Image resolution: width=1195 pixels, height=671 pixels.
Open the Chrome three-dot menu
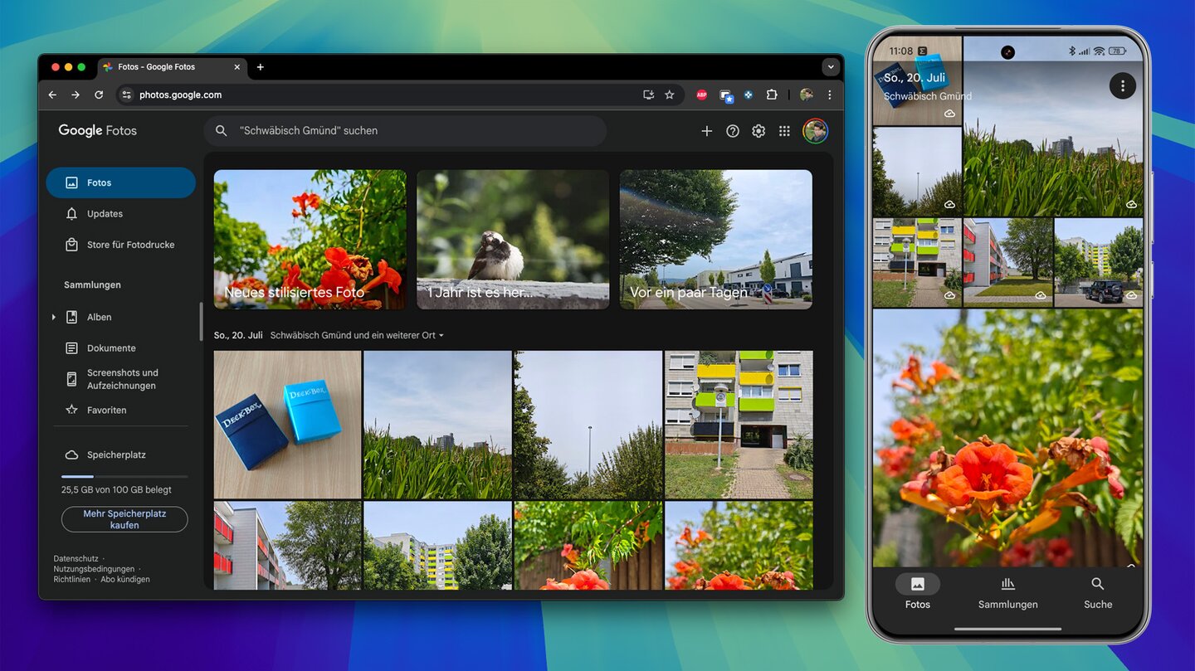(x=829, y=95)
